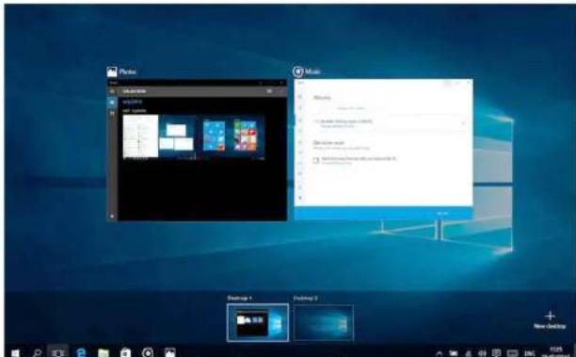Open hamburger menu in Music window
This screenshot has width=576, height=357.
[299, 96]
